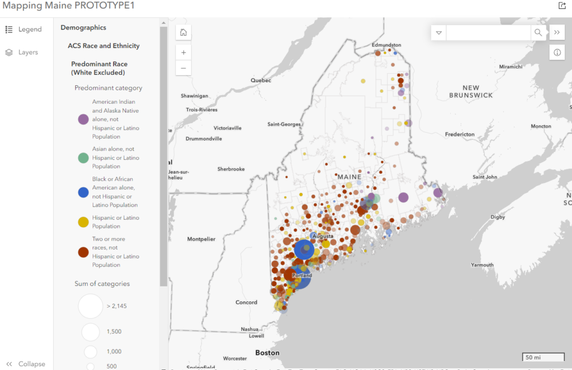
Task: Zoom in with the plus button
Action: 183,52
